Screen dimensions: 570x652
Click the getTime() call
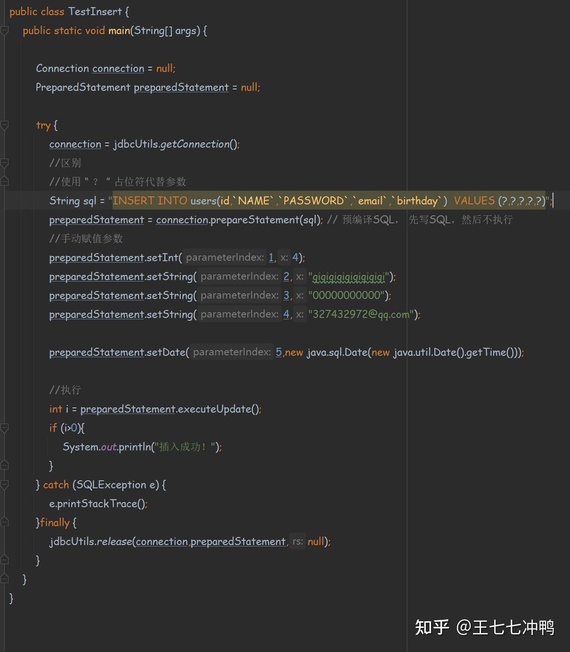(x=490, y=352)
